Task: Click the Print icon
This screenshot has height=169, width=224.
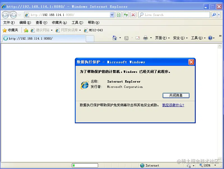Action: click(x=146, y=38)
